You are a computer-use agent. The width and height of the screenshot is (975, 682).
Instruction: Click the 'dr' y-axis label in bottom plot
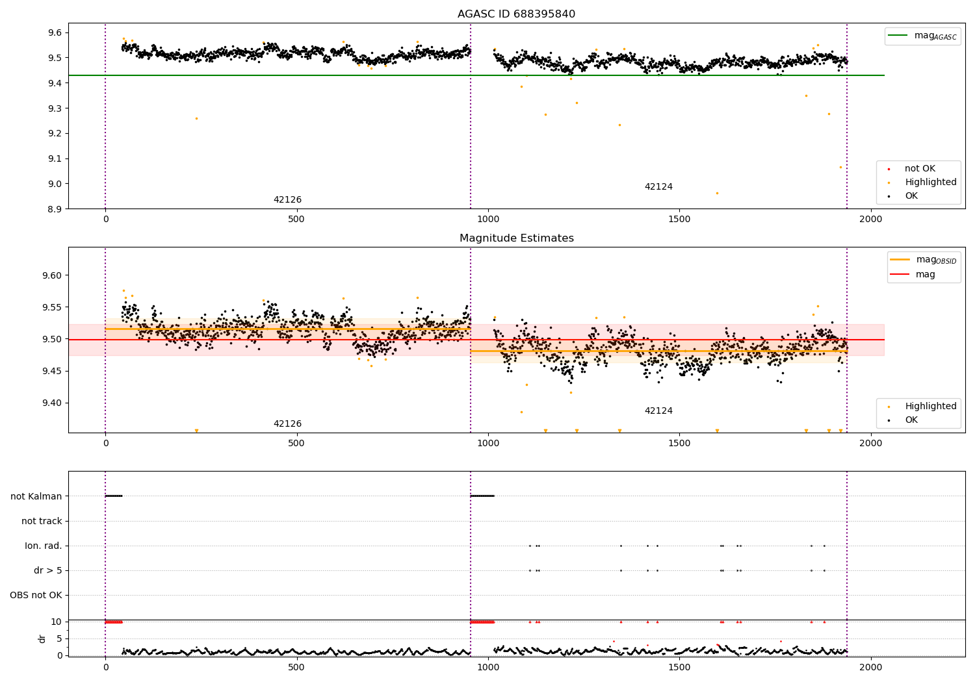42,638
